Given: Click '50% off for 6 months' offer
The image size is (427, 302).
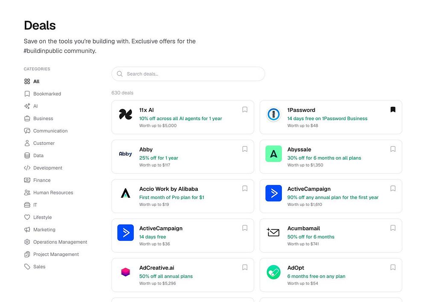Looking at the screenshot, I should (311, 237).
